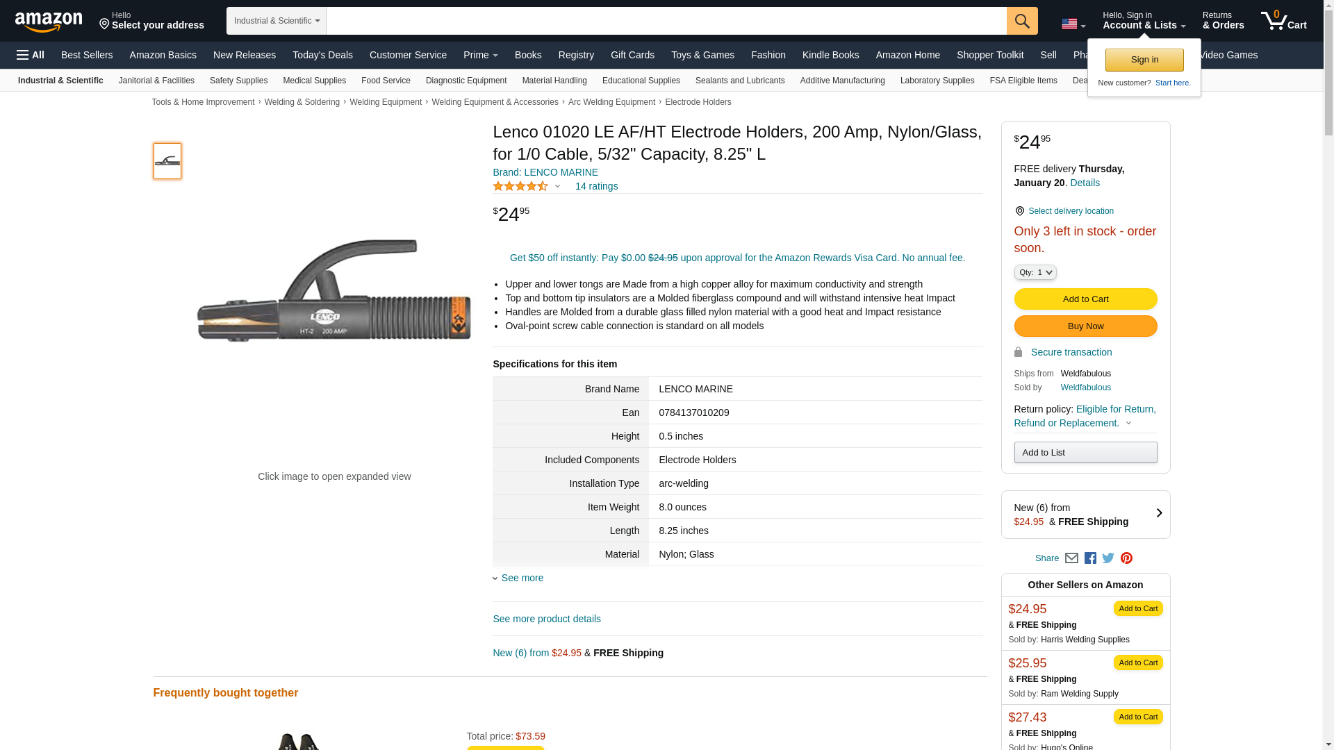The height and width of the screenshot is (750, 1334).
Task: Click the electrode holder thumbnail image
Action: 167,161
